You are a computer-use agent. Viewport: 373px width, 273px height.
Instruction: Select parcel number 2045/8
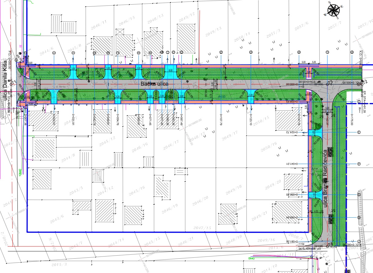(74, 48)
